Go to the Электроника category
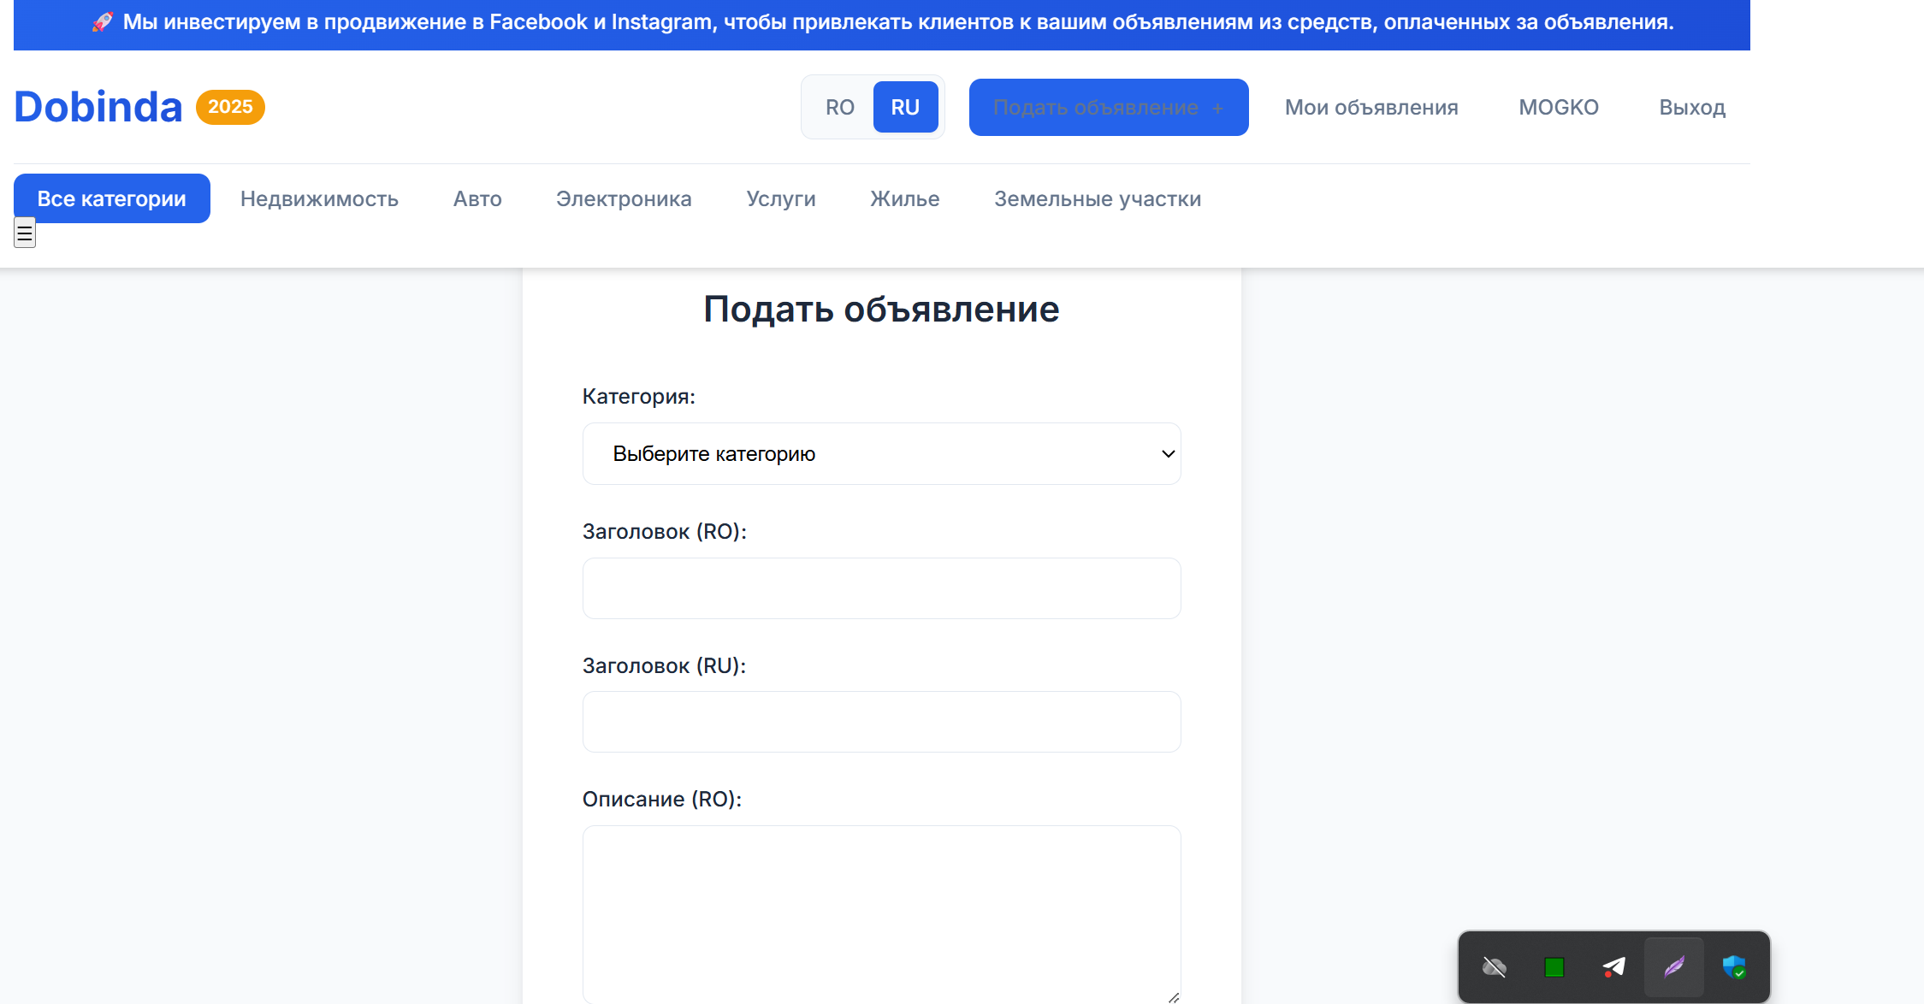This screenshot has height=1004, width=1924. coord(624,198)
